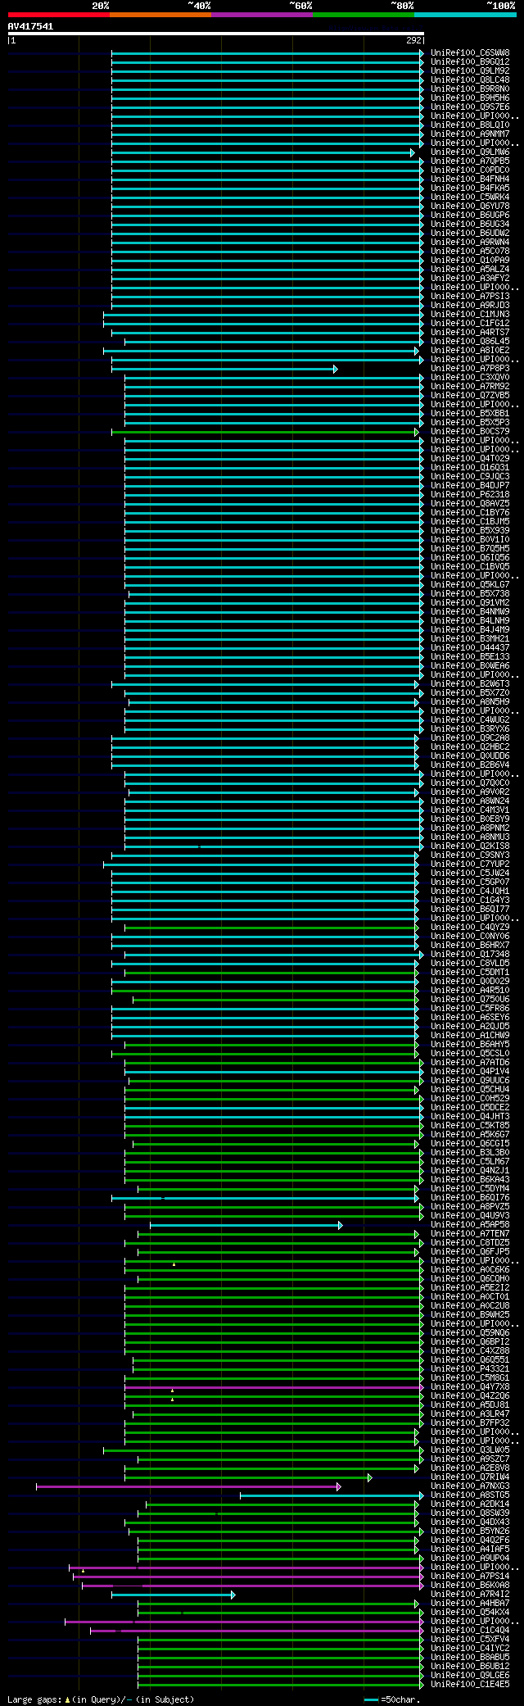524x1706 pixels.
Task: Click the cyan ~100% identity legend segment
Action: click(x=465, y=15)
